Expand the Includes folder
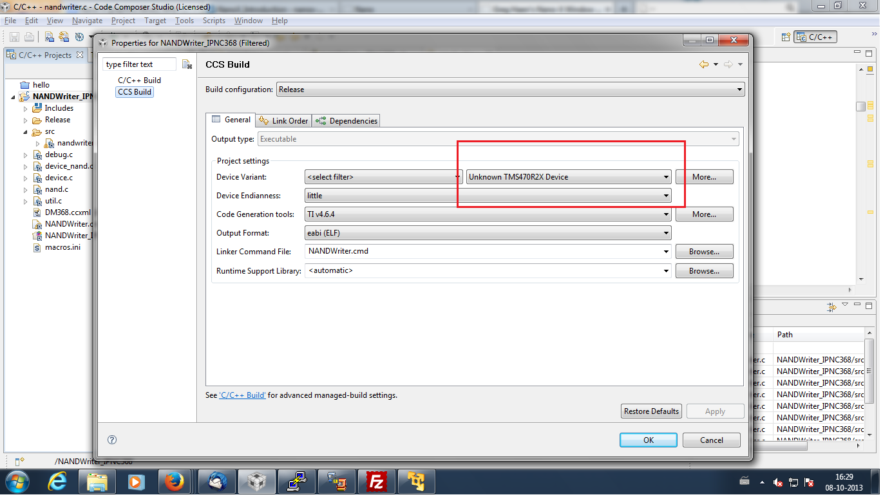The image size is (883, 497). tap(26, 108)
